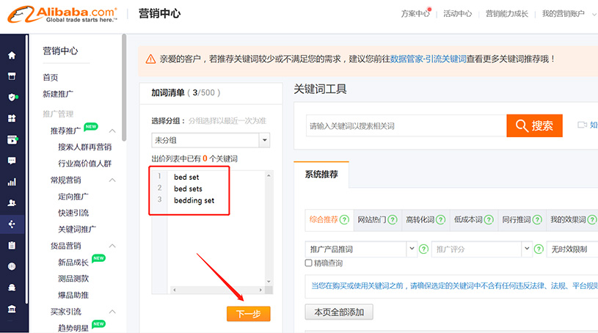Select the highlighted marketing icon in sidebar
The height and width of the screenshot is (333, 598).
[12, 224]
